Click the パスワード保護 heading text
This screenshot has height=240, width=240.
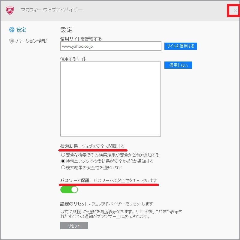[75, 181]
